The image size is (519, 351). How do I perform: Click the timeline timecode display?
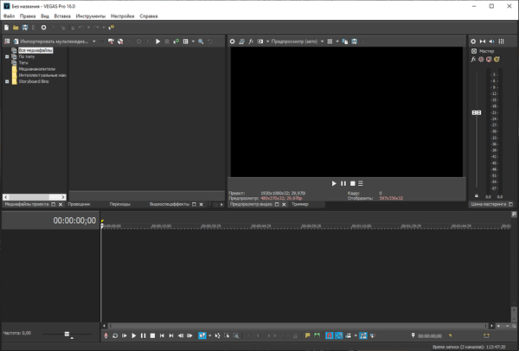[74, 220]
